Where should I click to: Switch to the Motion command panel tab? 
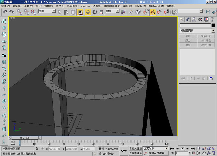(200, 19)
